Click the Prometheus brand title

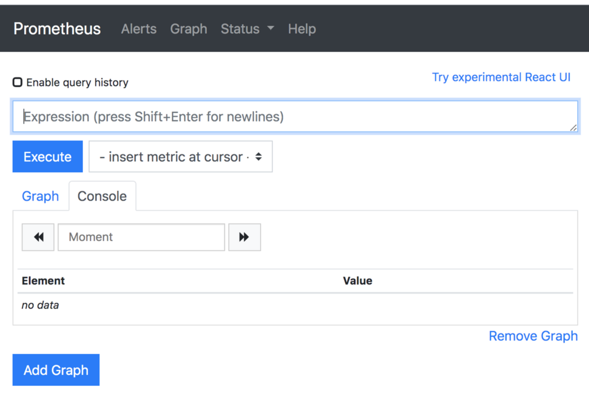pyautogui.click(x=57, y=29)
